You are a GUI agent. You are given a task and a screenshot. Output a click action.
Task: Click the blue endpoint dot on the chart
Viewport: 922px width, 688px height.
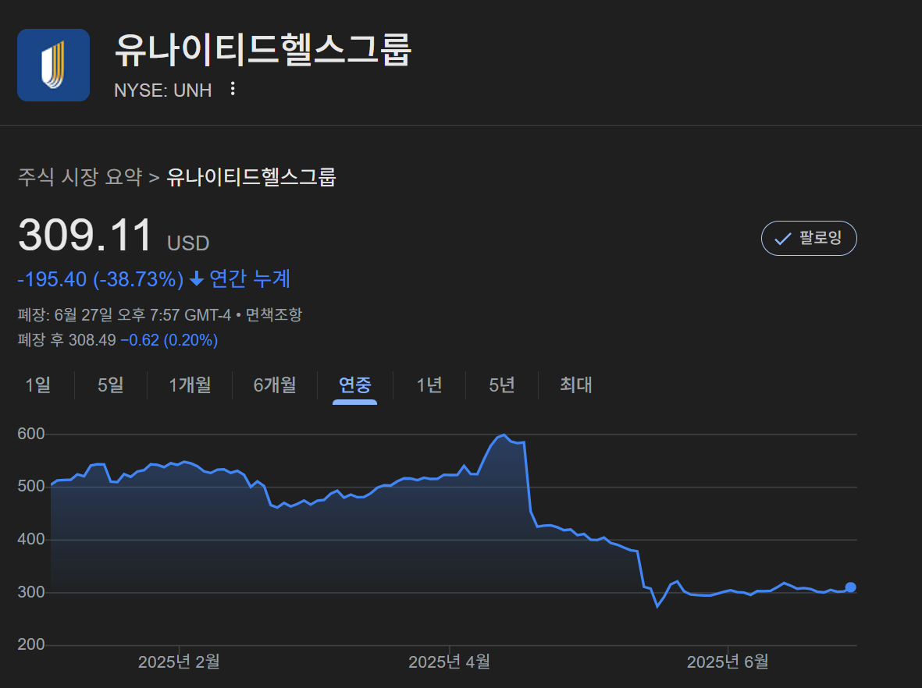click(x=850, y=587)
